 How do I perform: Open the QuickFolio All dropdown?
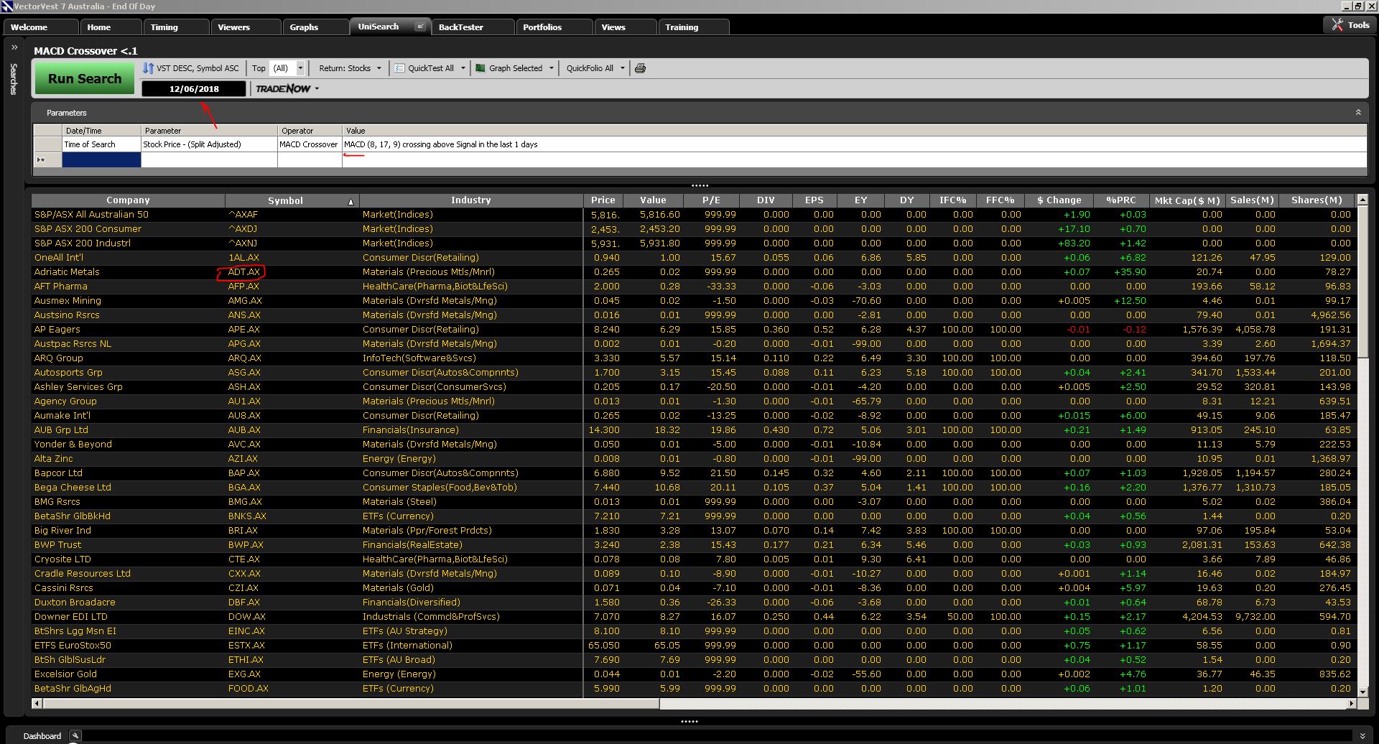[595, 68]
